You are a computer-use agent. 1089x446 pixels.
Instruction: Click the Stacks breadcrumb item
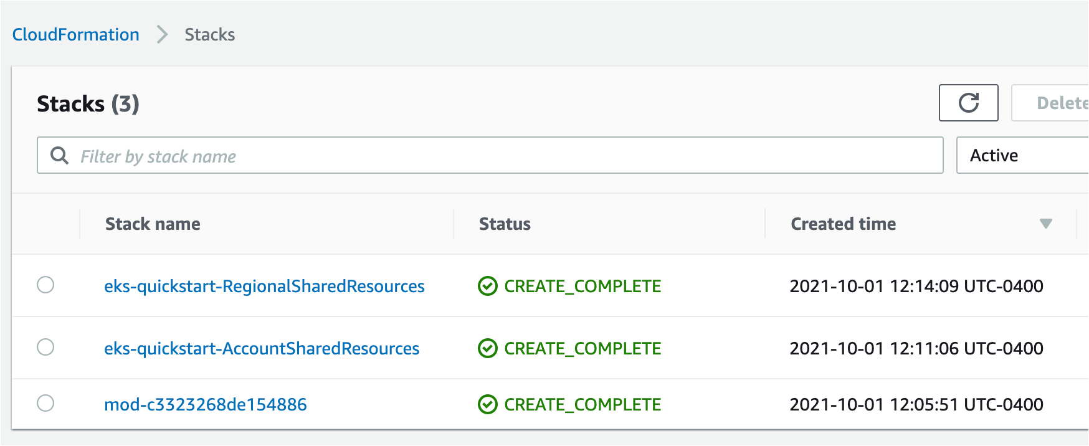[209, 34]
